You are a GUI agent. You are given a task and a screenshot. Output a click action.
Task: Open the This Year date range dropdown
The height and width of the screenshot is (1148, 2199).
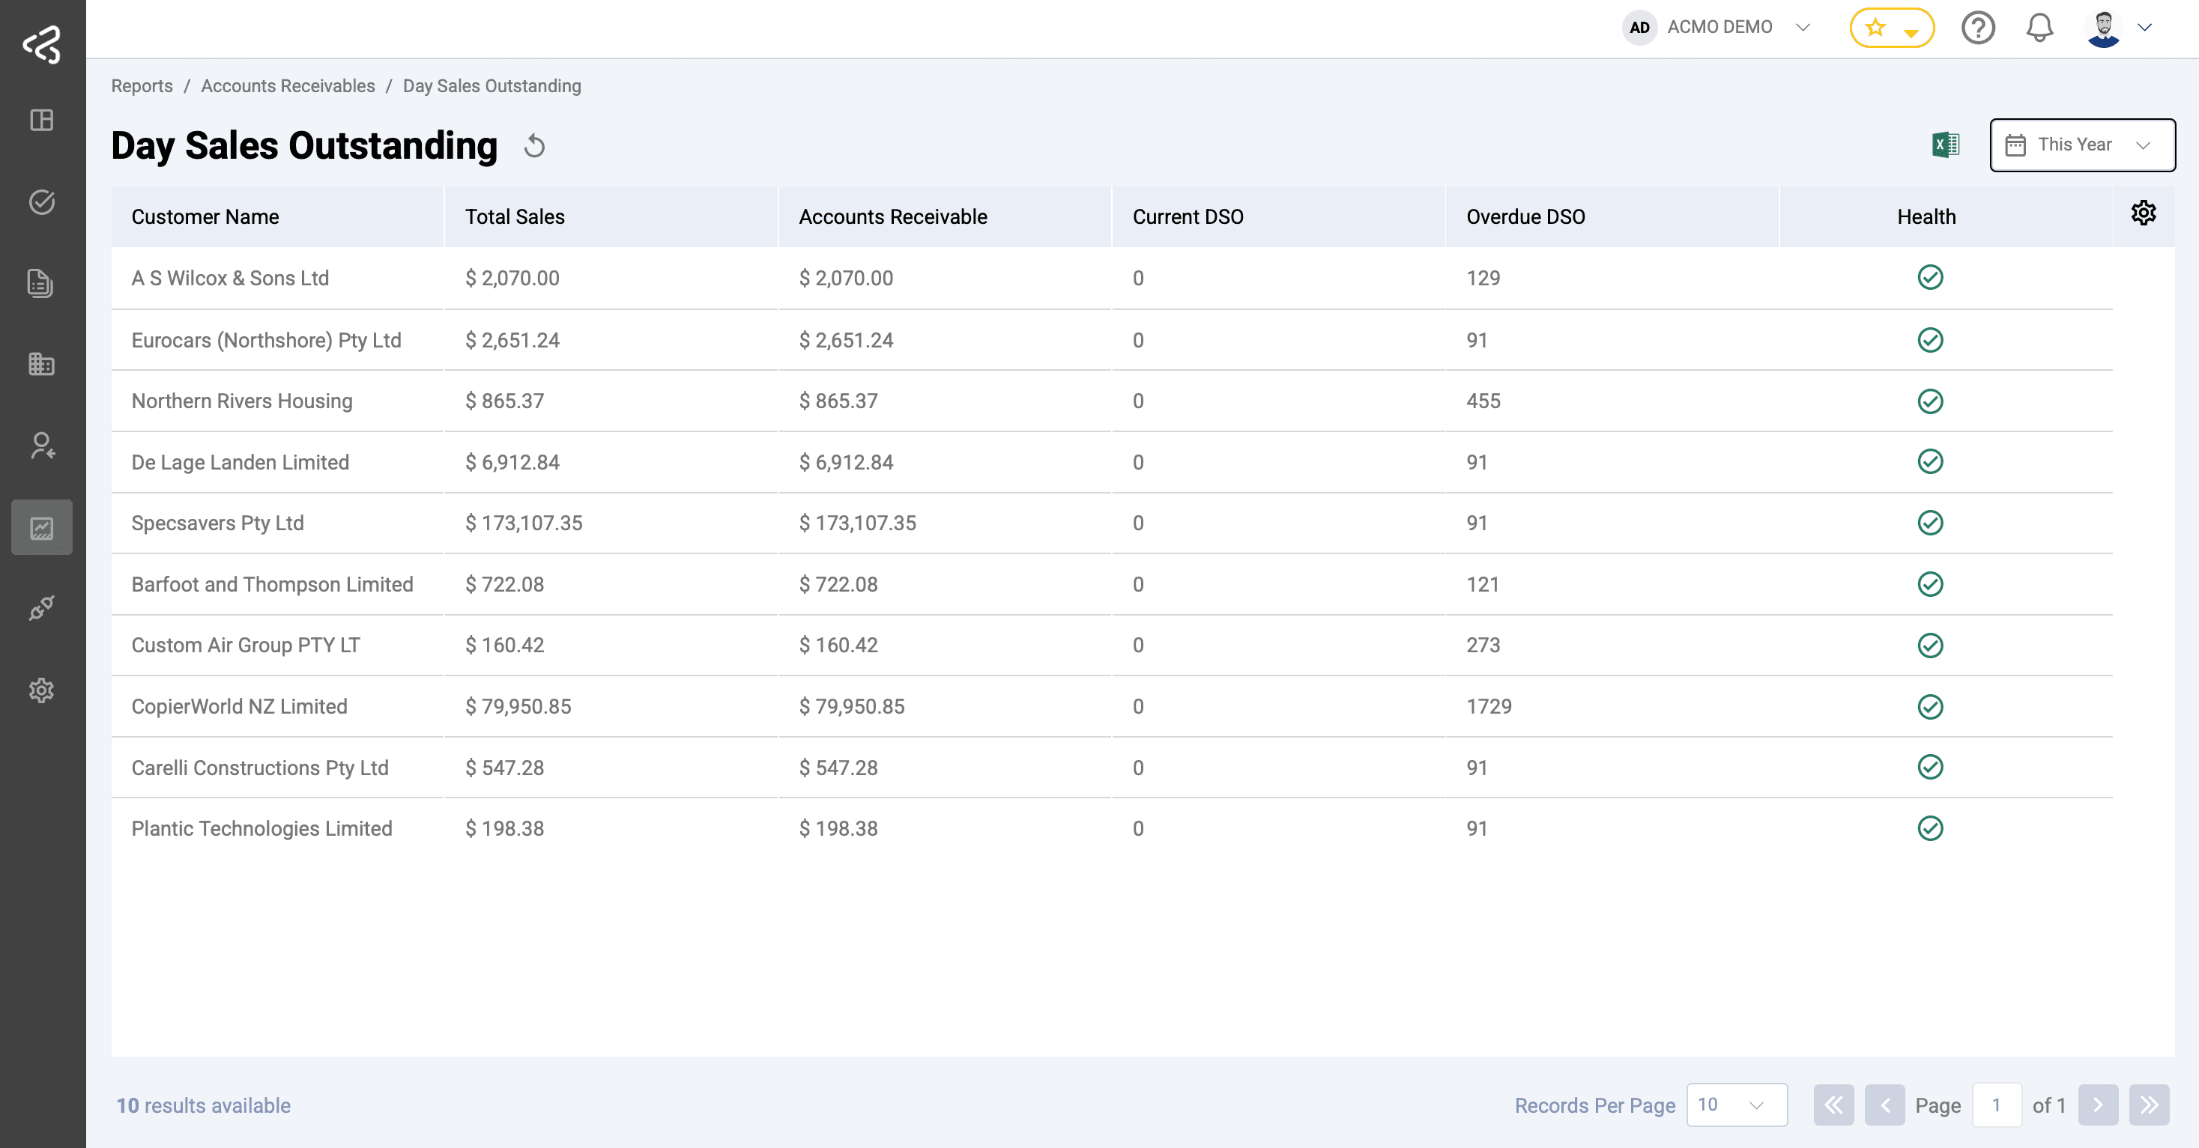tap(2081, 145)
